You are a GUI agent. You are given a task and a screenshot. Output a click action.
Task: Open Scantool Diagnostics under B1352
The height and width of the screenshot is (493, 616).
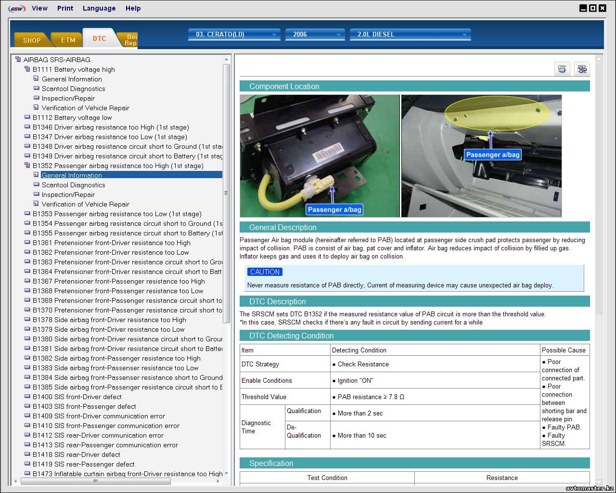[73, 185]
